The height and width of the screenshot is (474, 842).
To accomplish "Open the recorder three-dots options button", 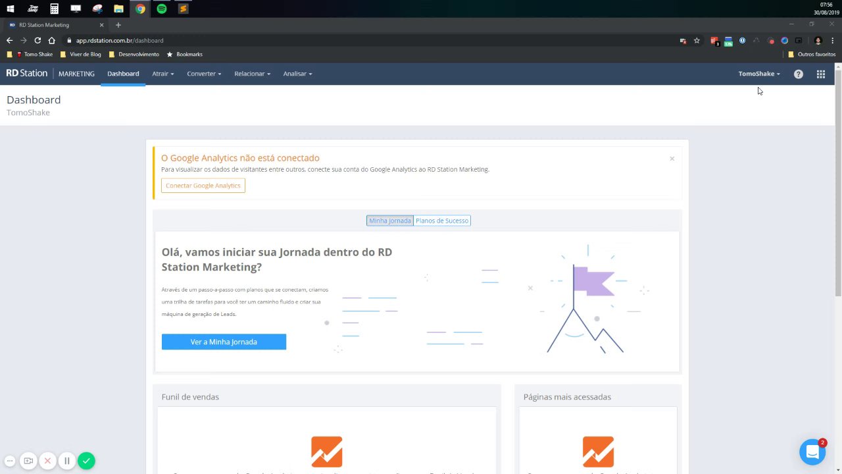I will [10, 461].
